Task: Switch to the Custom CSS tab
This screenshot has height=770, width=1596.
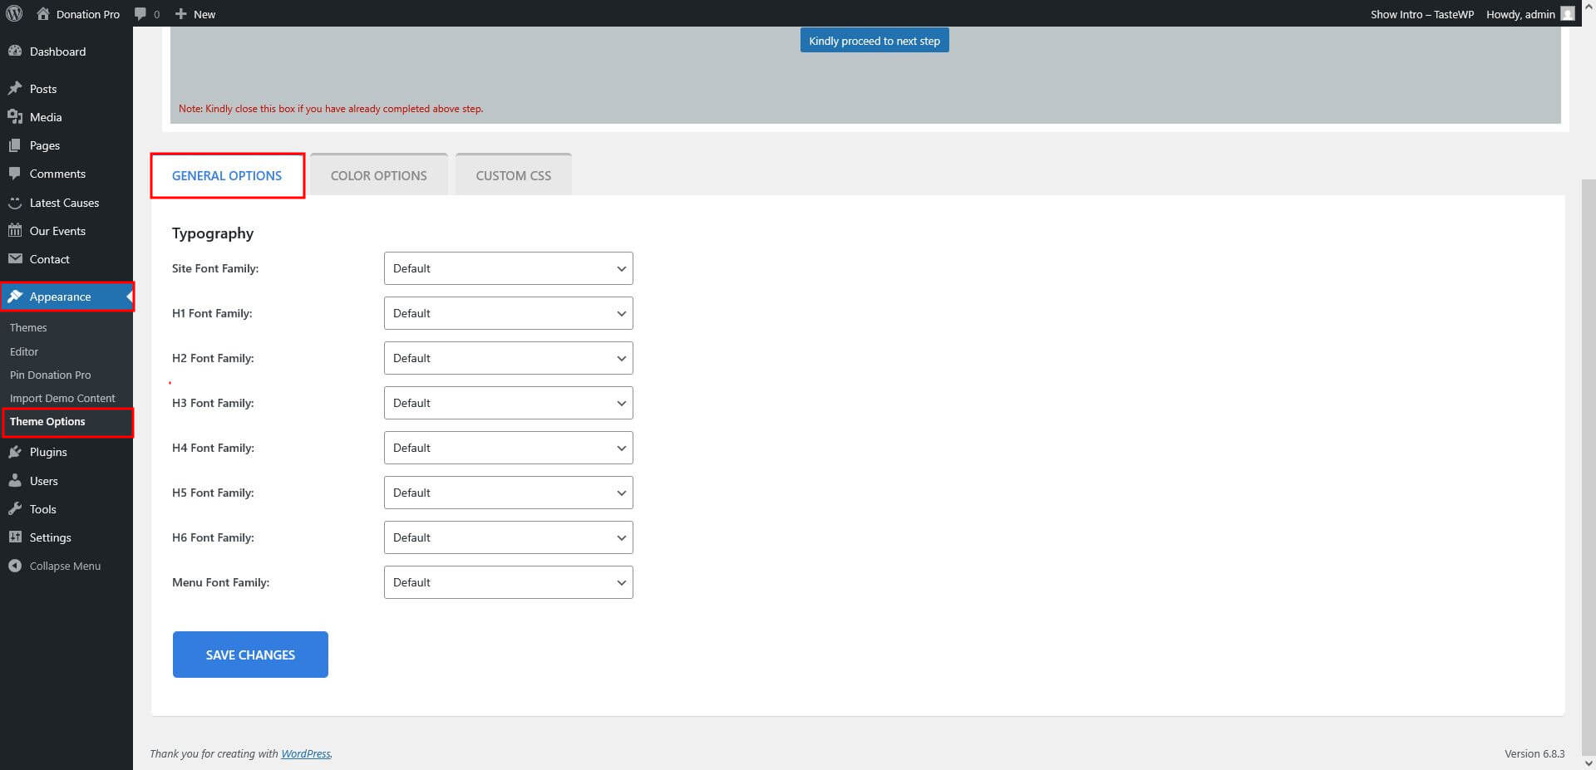Action: (x=513, y=175)
